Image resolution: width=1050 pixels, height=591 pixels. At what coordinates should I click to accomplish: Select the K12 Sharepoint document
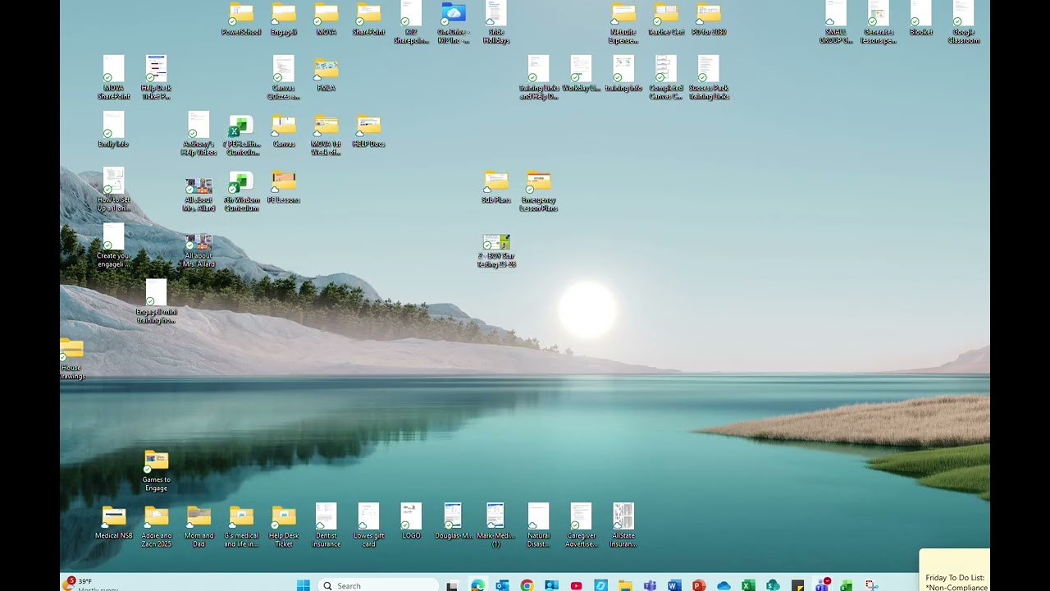click(411, 22)
